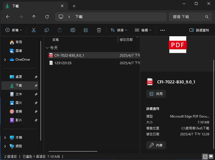Select OneDrive in the sidebar
Image resolution: width=215 pixels, height=160 pixels.
click(x=20, y=60)
